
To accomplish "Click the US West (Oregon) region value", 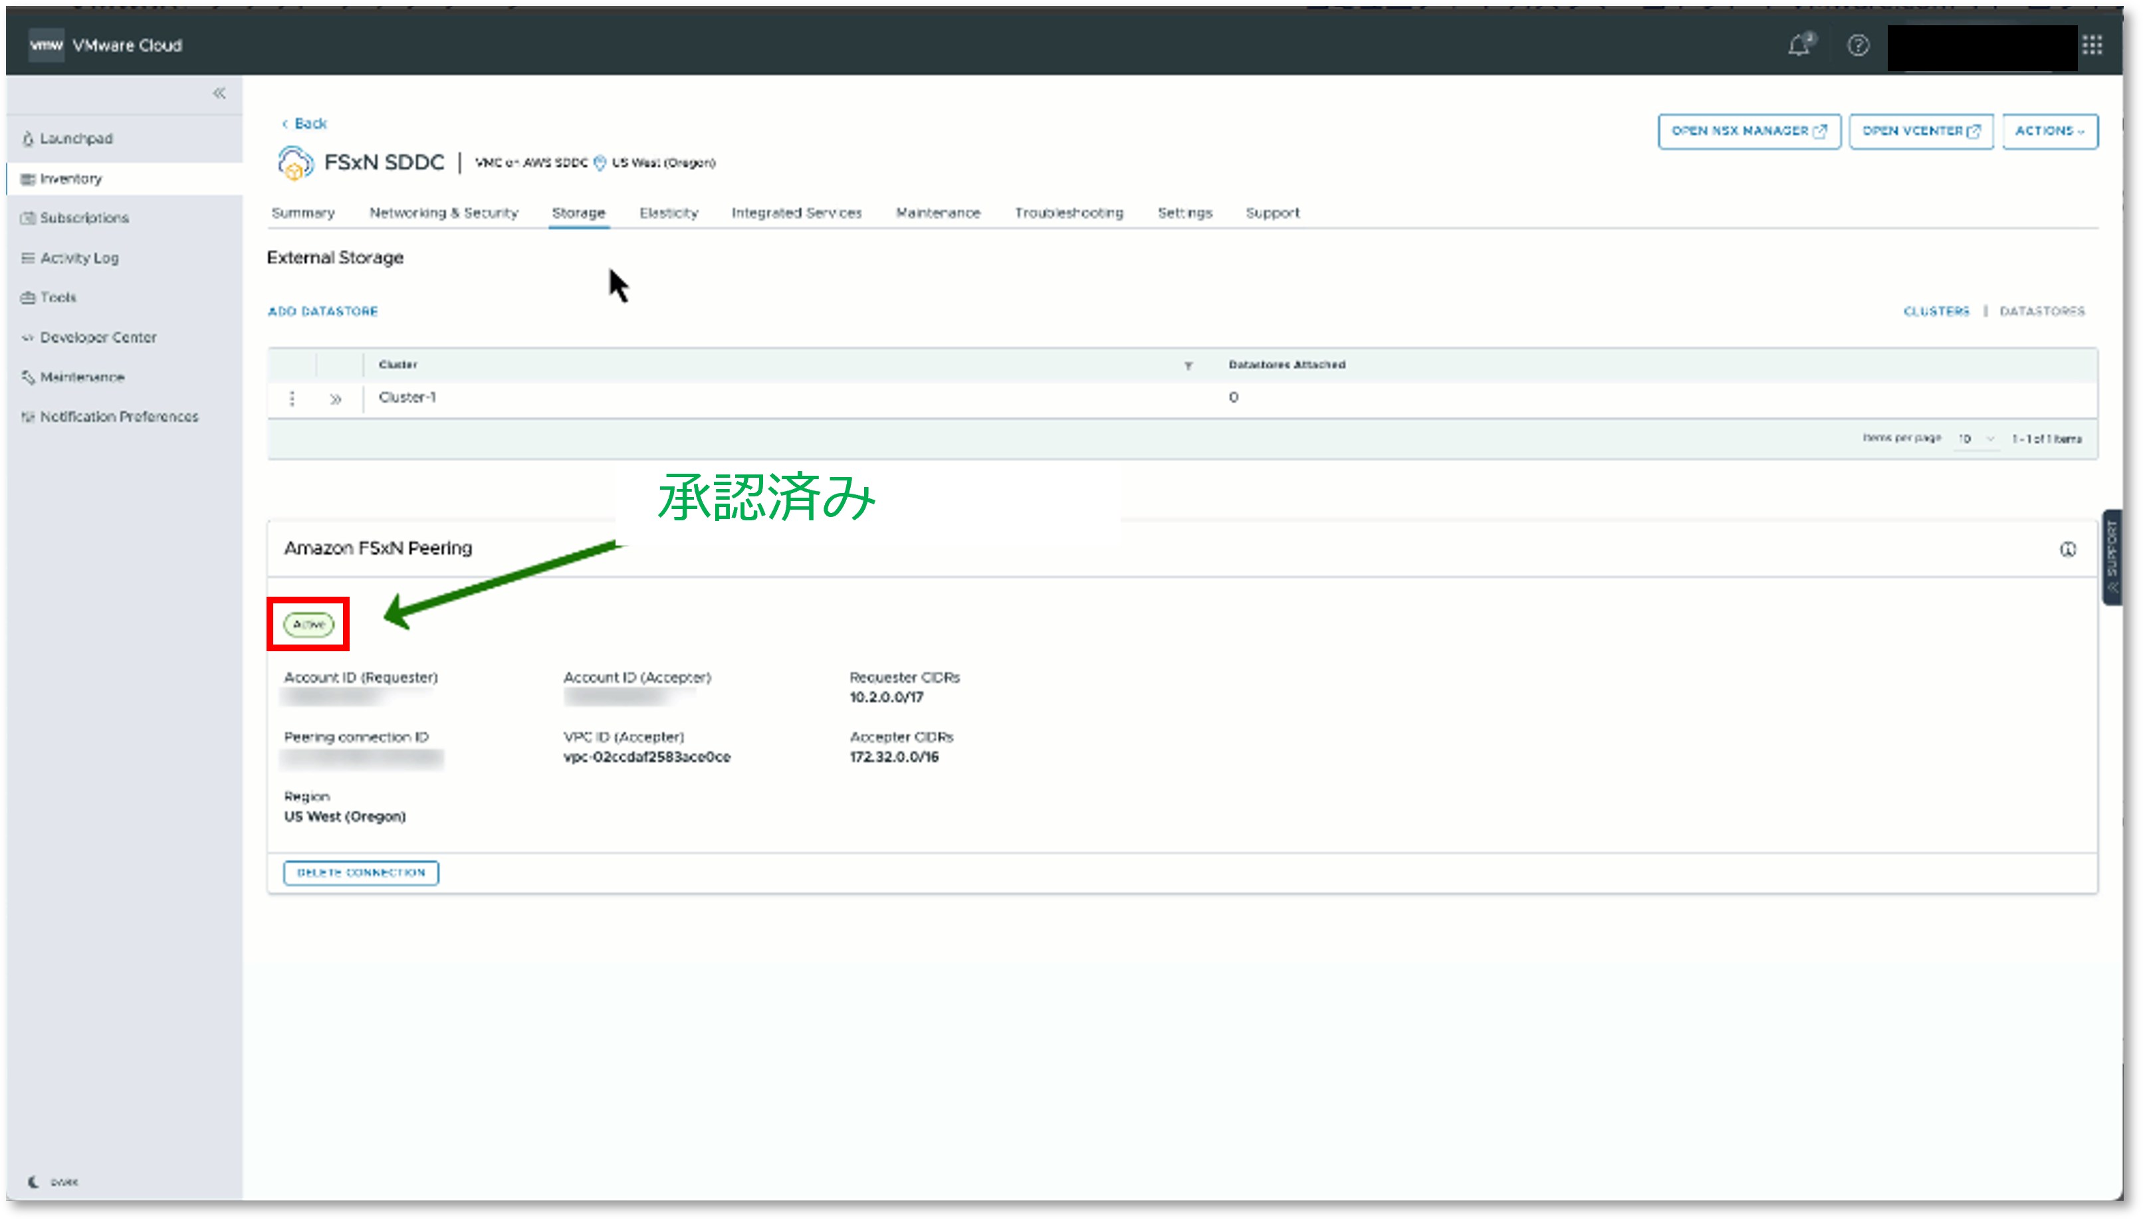I will coord(344,816).
